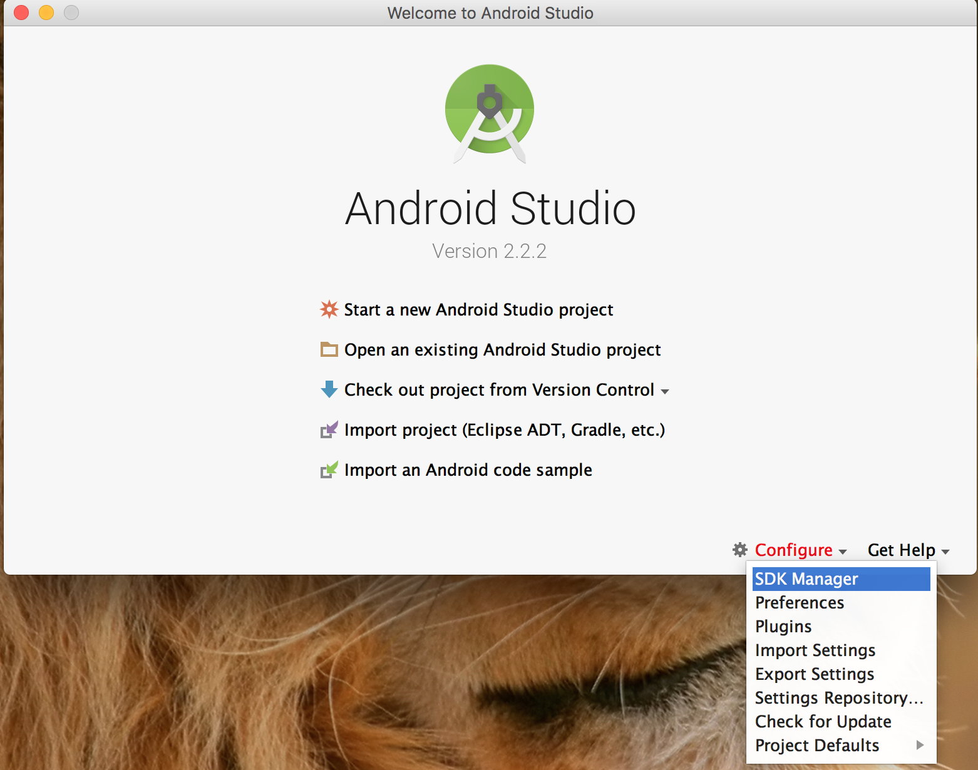Open Settings Repository… menu entry
The width and height of the screenshot is (978, 770).
842,698
